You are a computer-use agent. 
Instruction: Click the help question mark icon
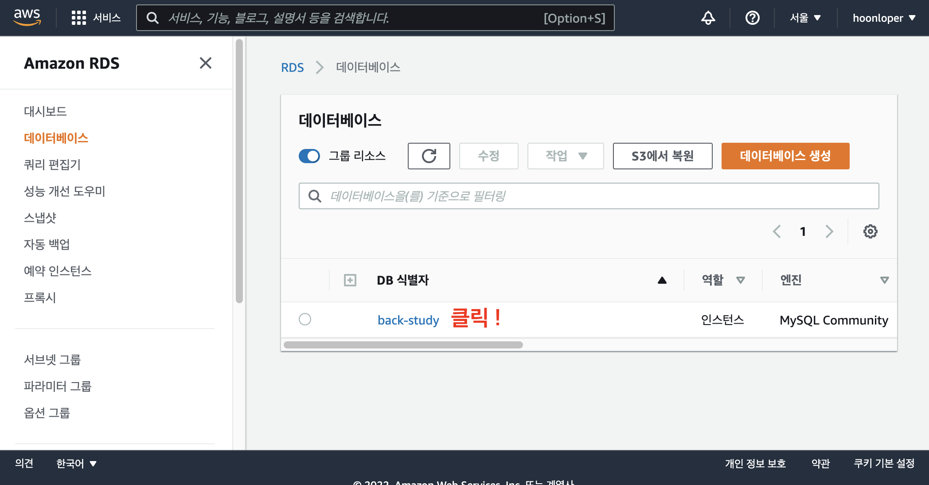(x=752, y=18)
